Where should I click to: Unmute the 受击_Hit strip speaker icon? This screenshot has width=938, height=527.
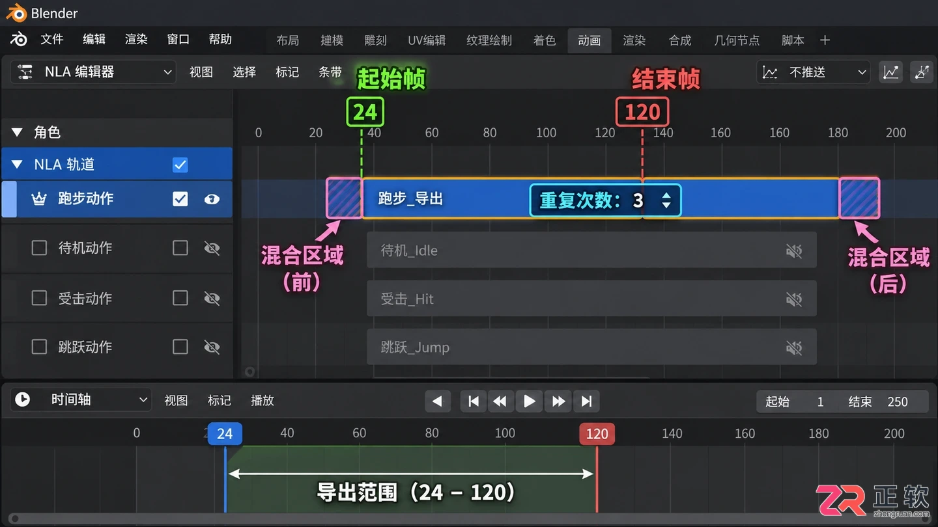(x=793, y=299)
